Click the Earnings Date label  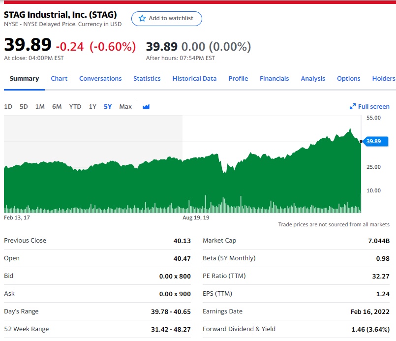coord(222,311)
